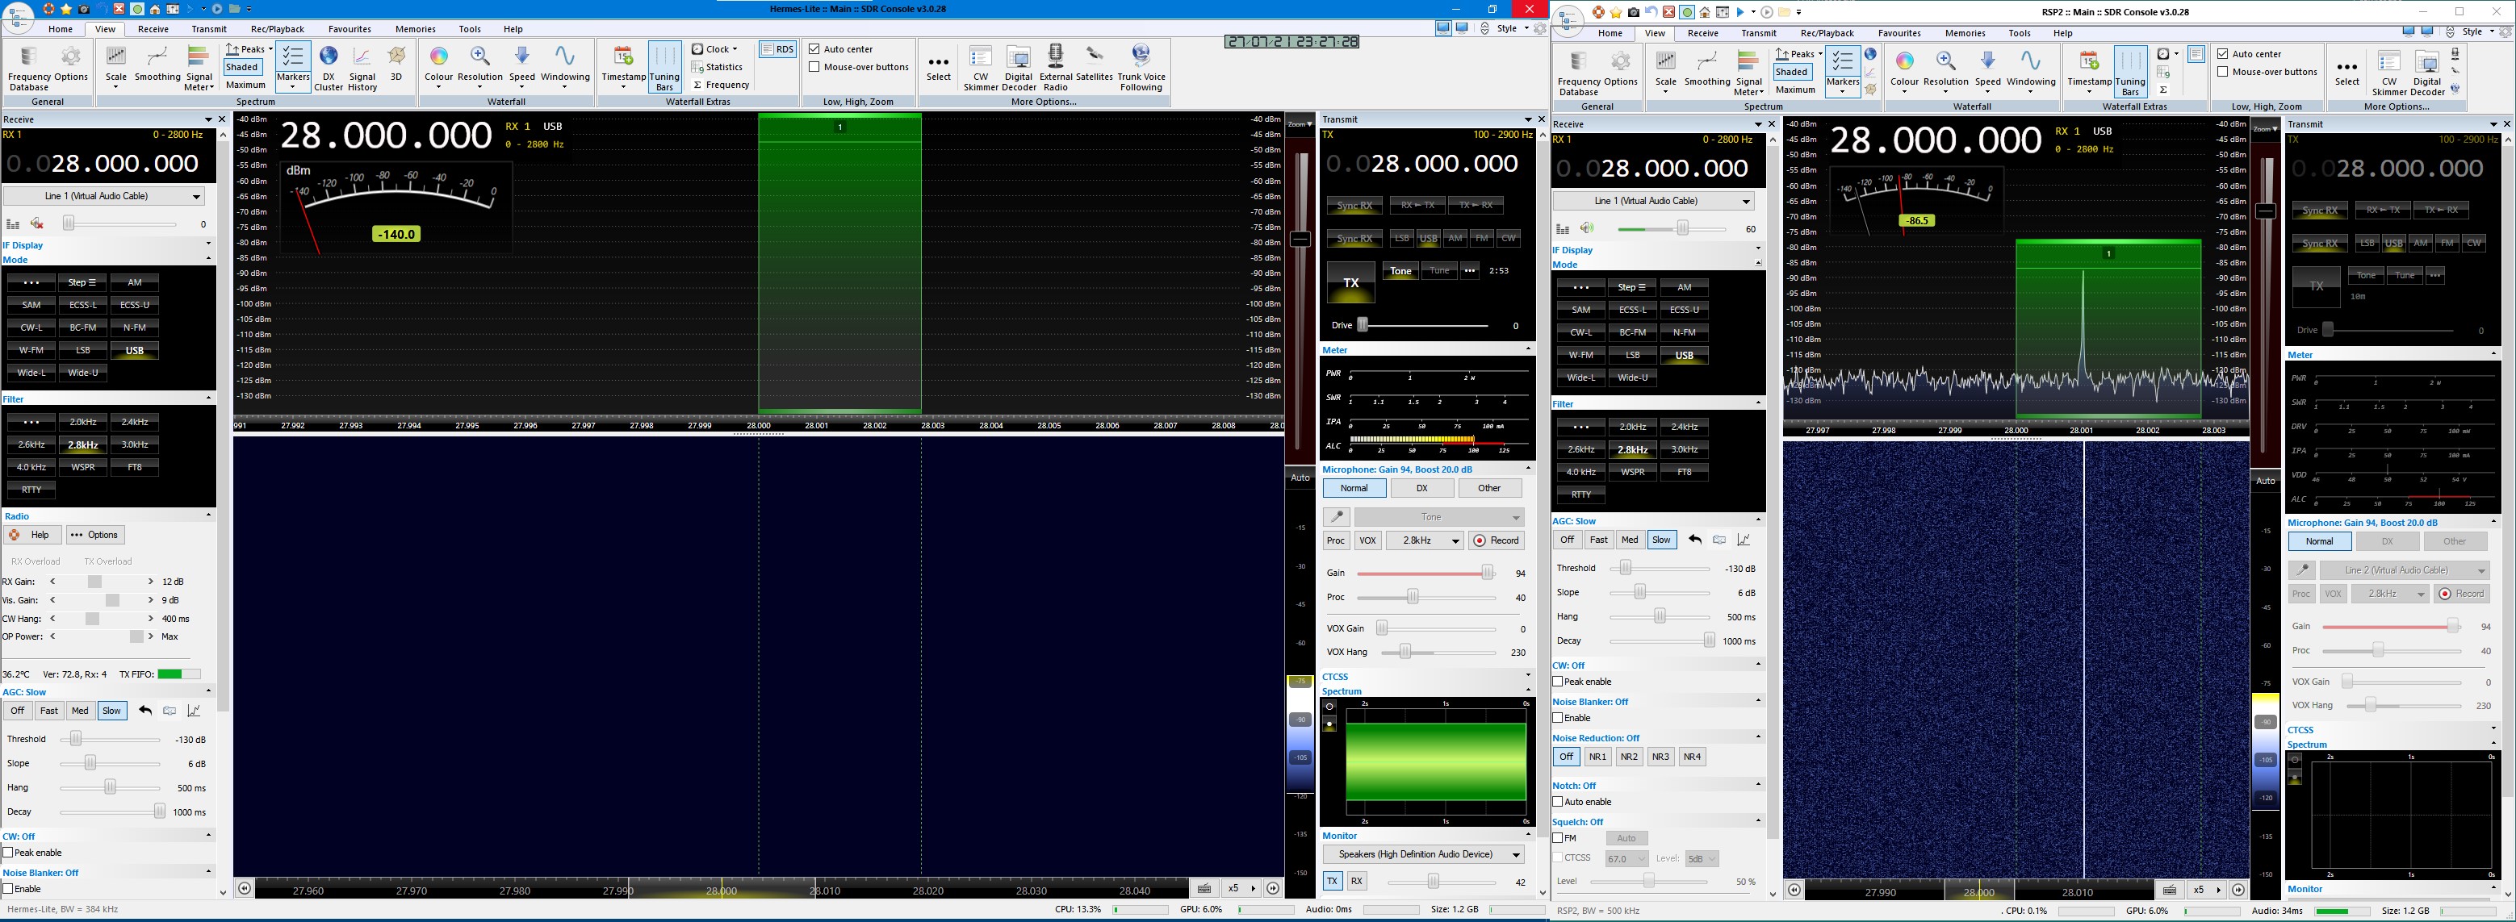
Task: Open the Satellites option in ribbon
Action: pos(1094,62)
